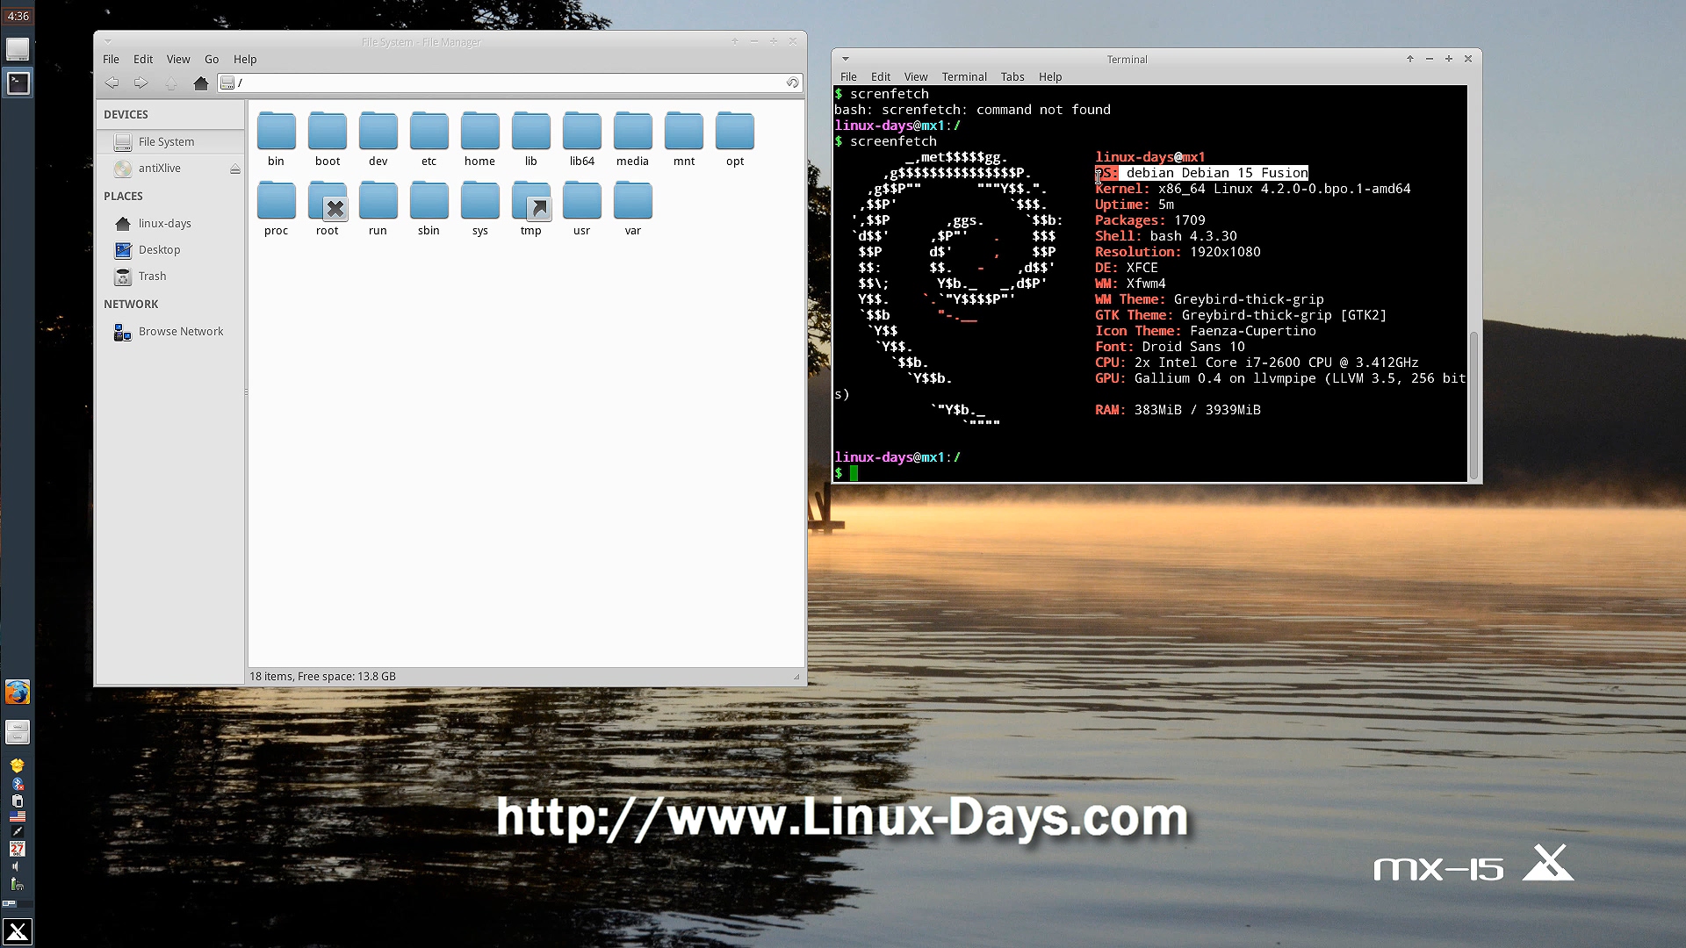
Task: Select the etc folder icon
Action: coord(429,131)
